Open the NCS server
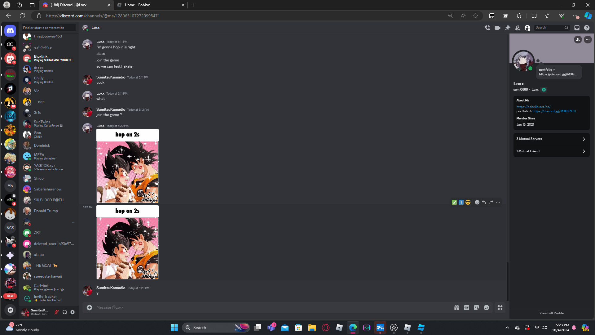The image size is (595, 335). [x=10, y=228]
